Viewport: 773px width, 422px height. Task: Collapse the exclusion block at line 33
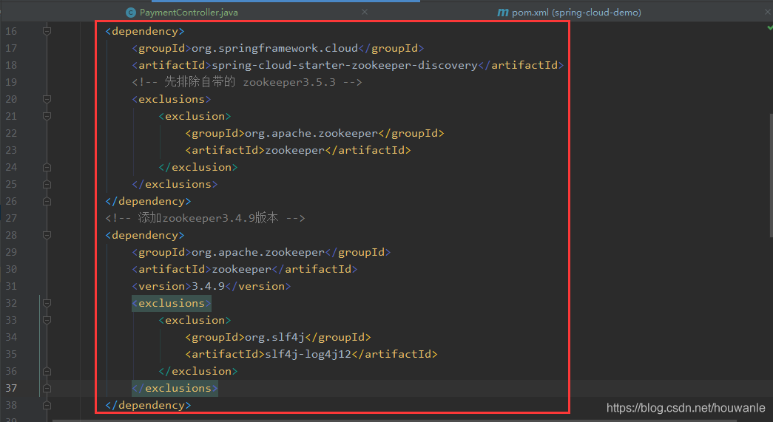[47, 320]
